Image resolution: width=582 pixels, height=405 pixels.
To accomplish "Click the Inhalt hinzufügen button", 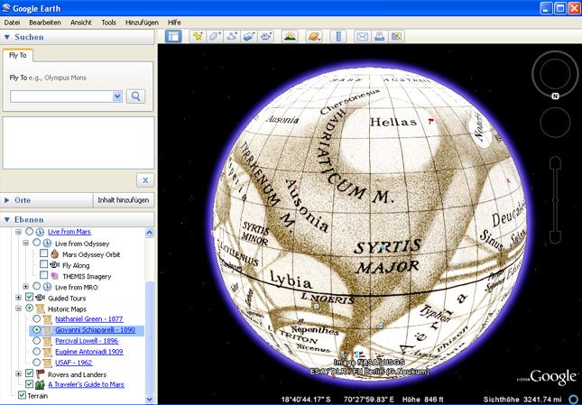I will [124, 200].
